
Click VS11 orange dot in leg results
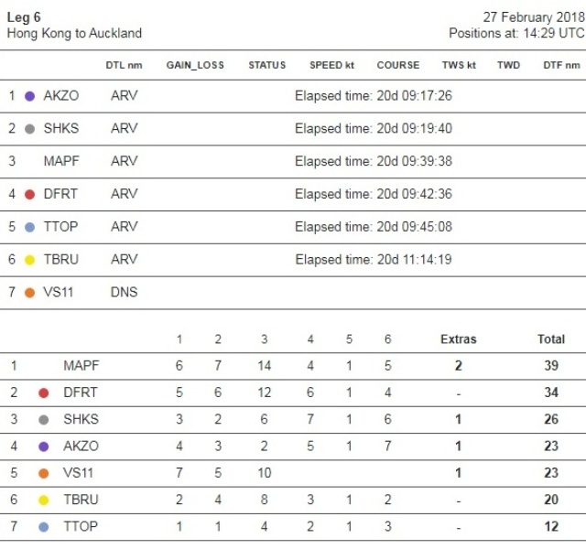tap(29, 294)
